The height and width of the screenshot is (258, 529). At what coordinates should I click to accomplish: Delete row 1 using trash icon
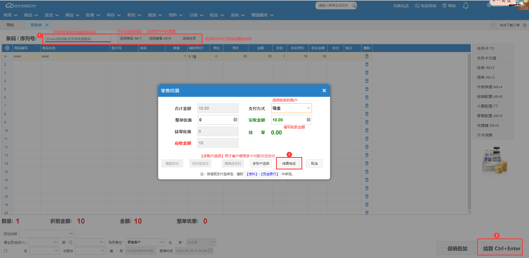pos(367,56)
